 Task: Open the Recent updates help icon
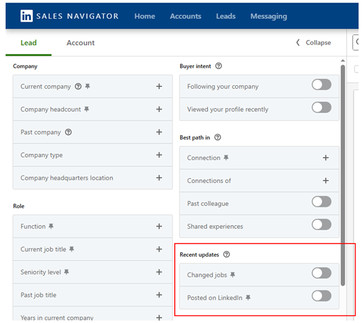[x=227, y=254]
